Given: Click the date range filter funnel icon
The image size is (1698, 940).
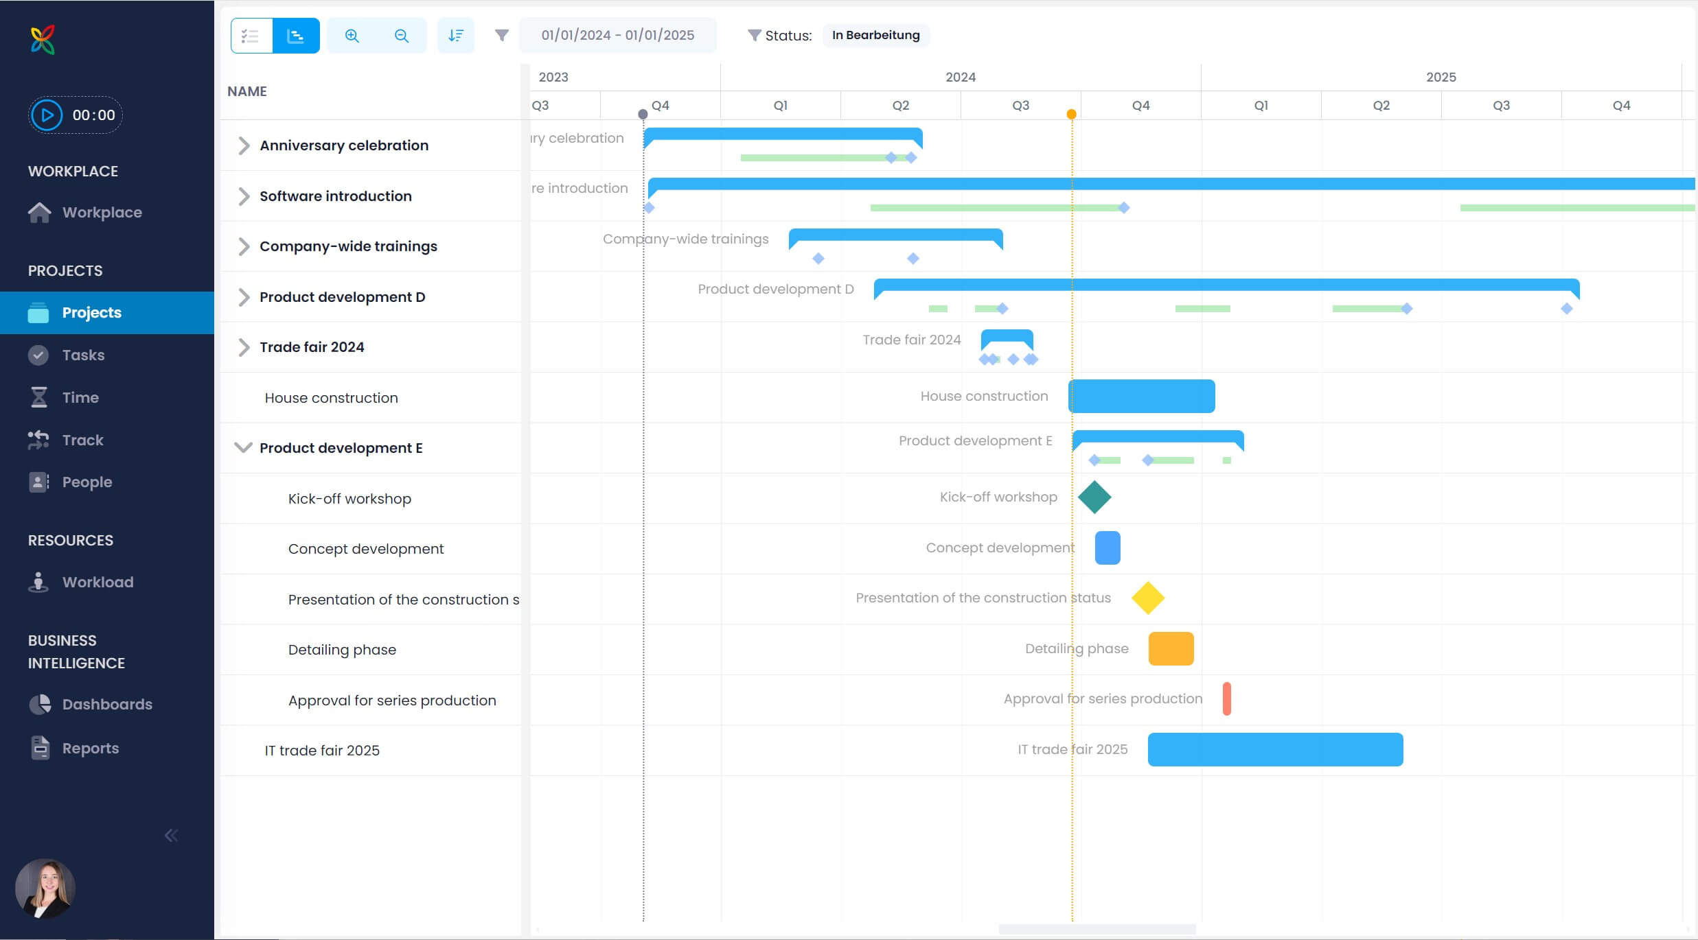Looking at the screenshot, I should (x=502, y=35).
